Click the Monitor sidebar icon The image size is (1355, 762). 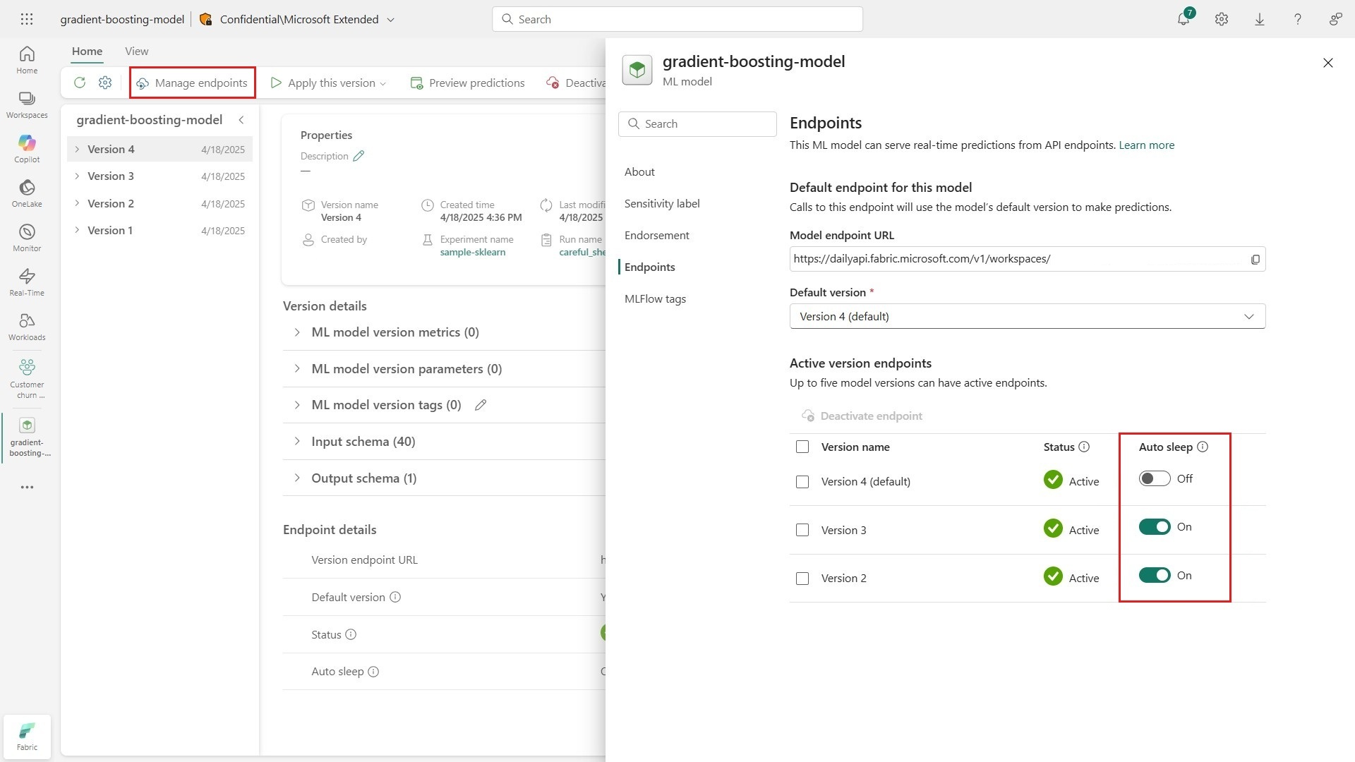(27, 237)
